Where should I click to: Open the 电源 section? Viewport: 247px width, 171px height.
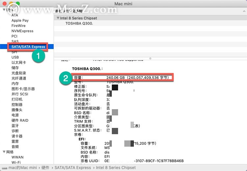click(15, 115)
